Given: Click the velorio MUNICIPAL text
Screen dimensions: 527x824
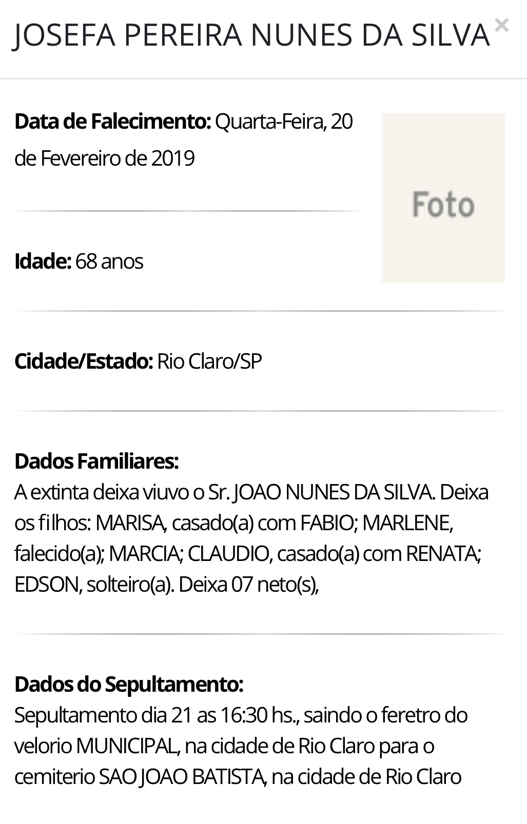Looking at the screenshot, I should (x=96, y=746).
